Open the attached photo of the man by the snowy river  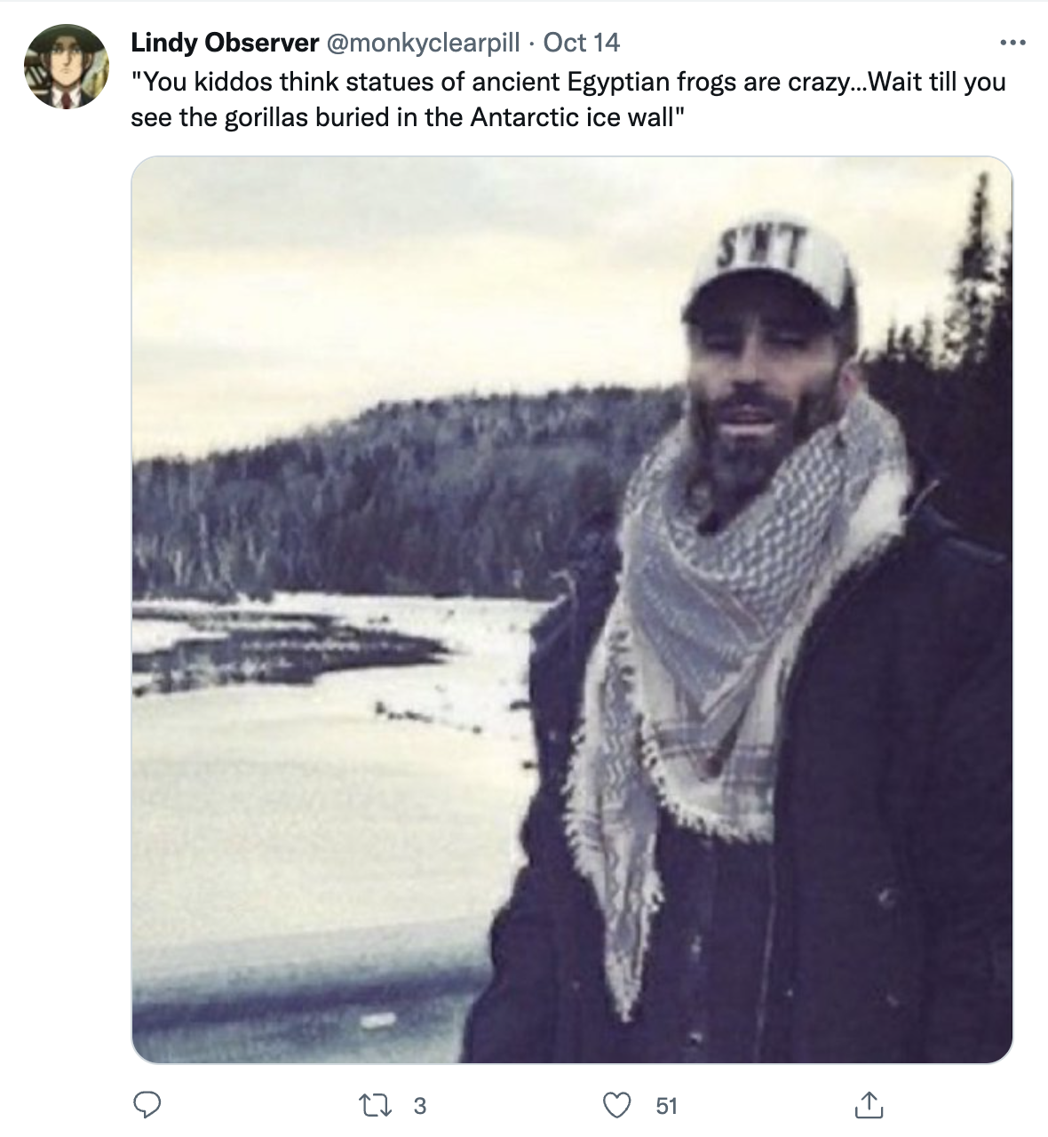[x=572, y=610]
